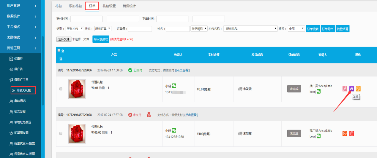
Task: Click the orange note icon in first order row
Action: (358, 88)
